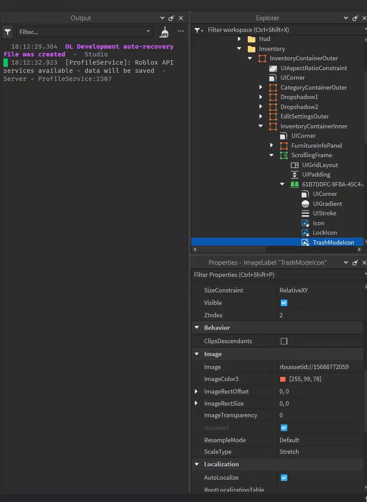The width and height of the screenshot is (367, 502).
Task: Collapse the ScrollingFrame node
Action: [x=271, y=155]
